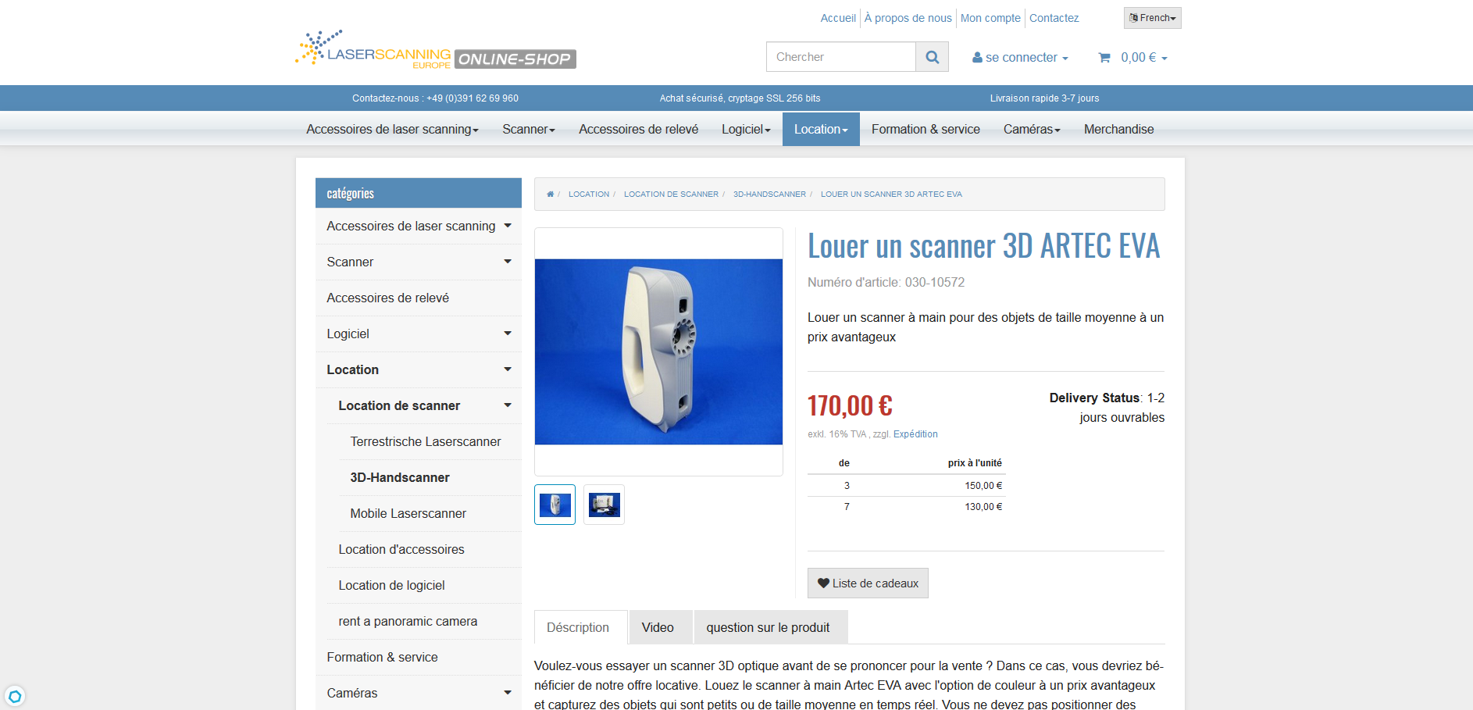Image resolution: width=1473 pixels, height=710 pixels.
Task: Click the 170,00 € price
Action: click(850, 405)
